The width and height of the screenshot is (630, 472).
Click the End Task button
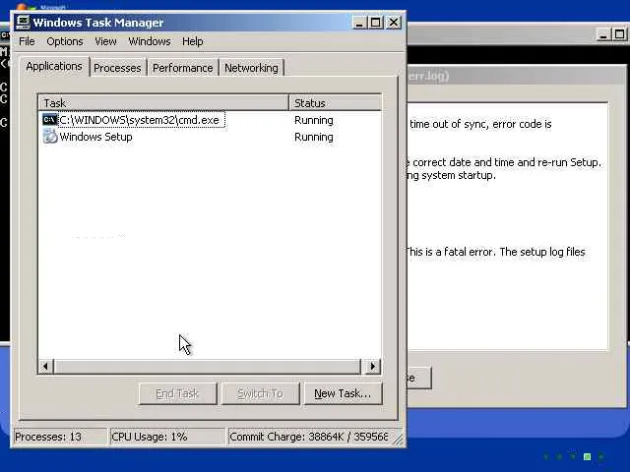[177, 393]
